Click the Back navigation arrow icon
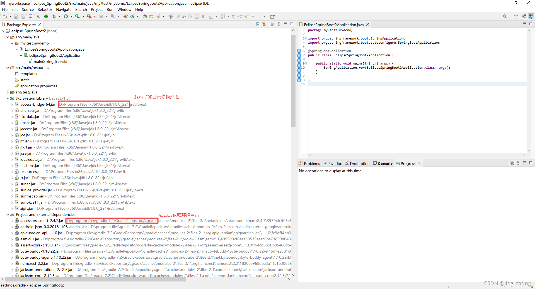 coord(247,16)
